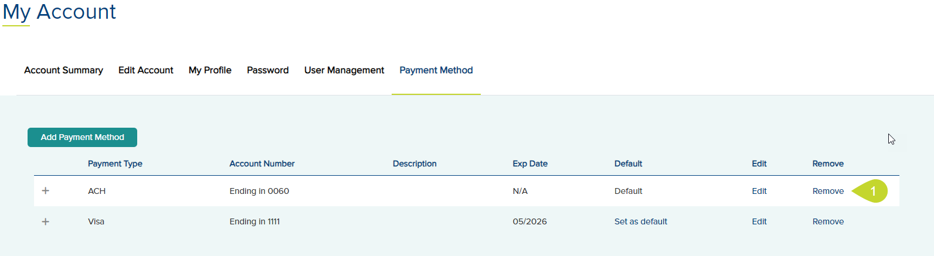Screen dimensions: 934x256
Task: Click the Default column header
Action: (629, 163)
